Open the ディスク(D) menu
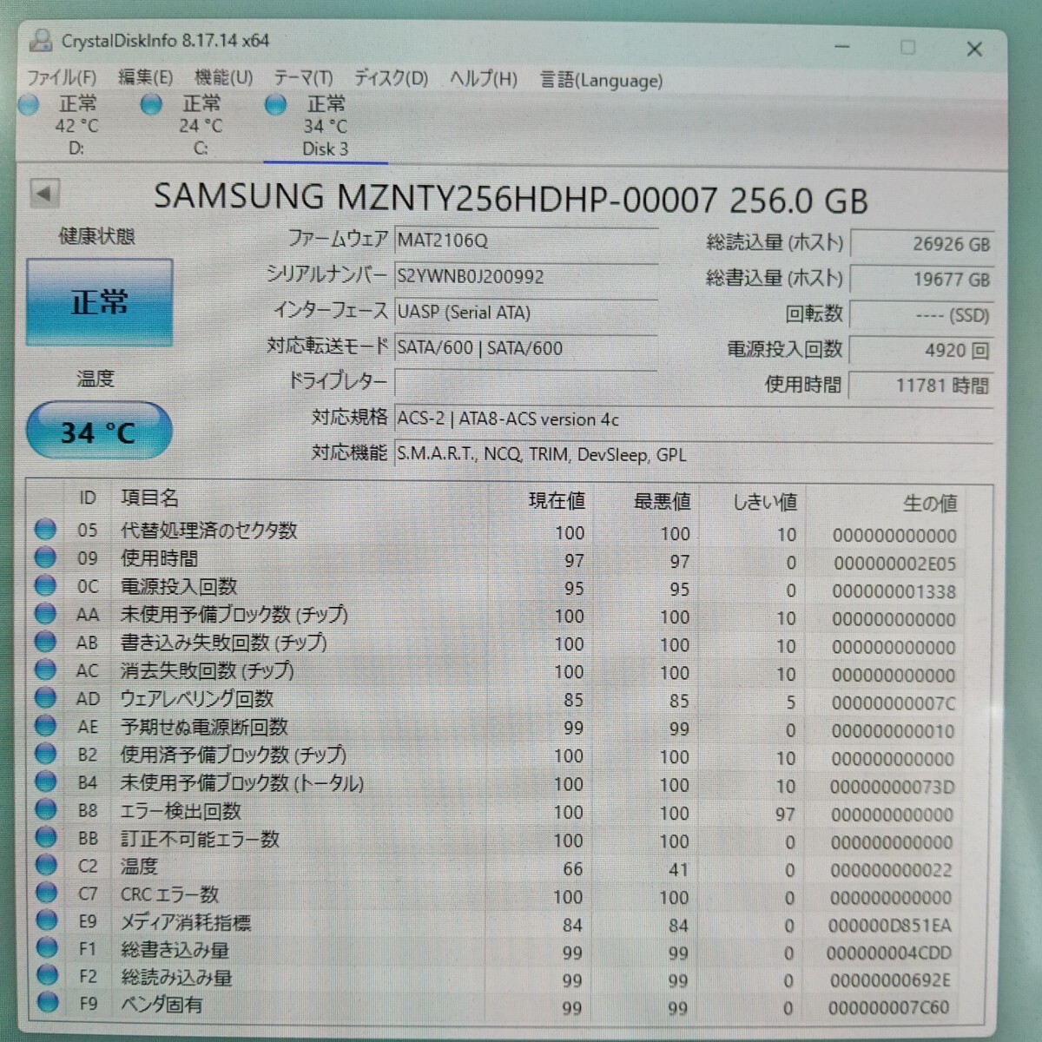The height and width of the screenshot is (1042, 1042). tap(391, 79)
